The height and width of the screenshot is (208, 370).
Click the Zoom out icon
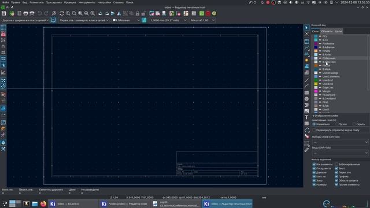point(74,13)
